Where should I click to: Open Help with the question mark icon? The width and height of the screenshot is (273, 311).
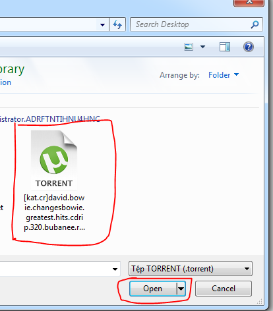pyautogui.click(x=249, y=47)
